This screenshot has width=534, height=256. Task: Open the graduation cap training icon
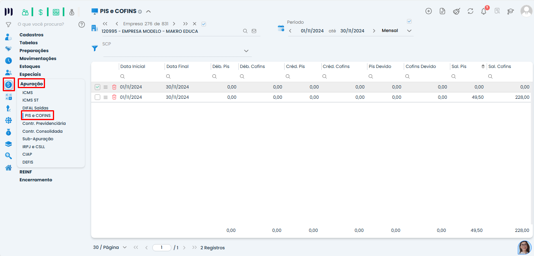coord(510,11)
